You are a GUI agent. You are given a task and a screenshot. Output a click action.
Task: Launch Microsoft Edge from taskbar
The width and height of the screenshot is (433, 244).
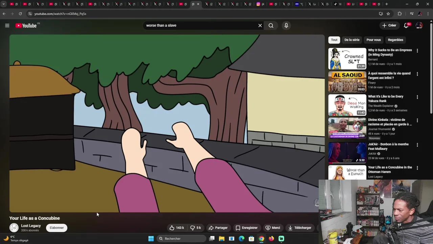[x=242, y=239]
